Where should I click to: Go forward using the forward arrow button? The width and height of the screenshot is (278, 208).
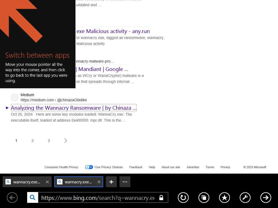(x=266, y=197)
